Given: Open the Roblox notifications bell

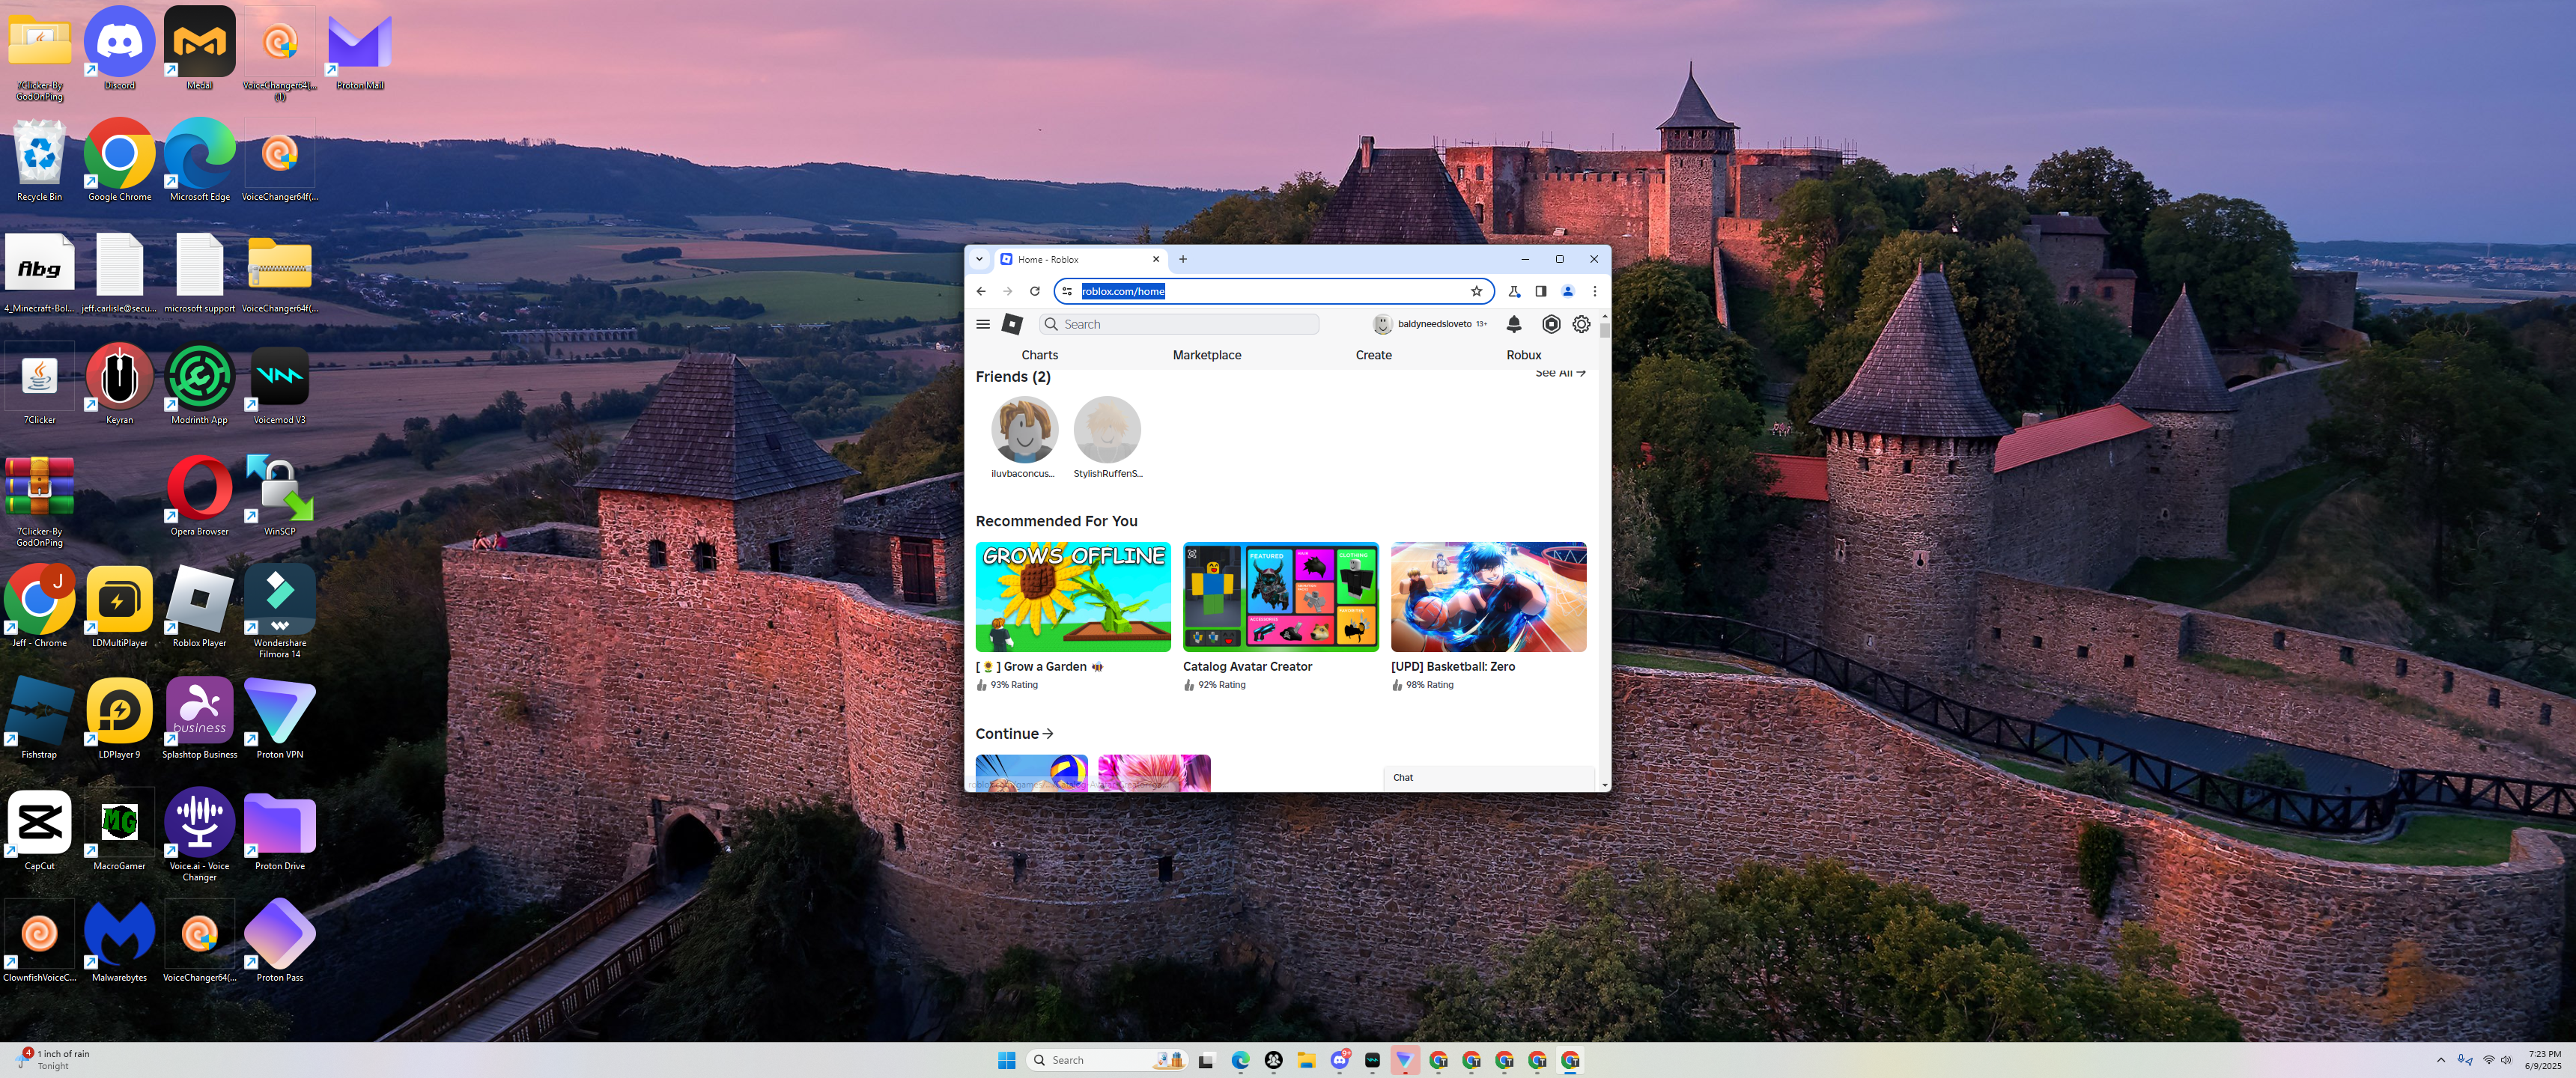Looking at the screenshot, I should pyautogui.click(x=1514, y=324).
